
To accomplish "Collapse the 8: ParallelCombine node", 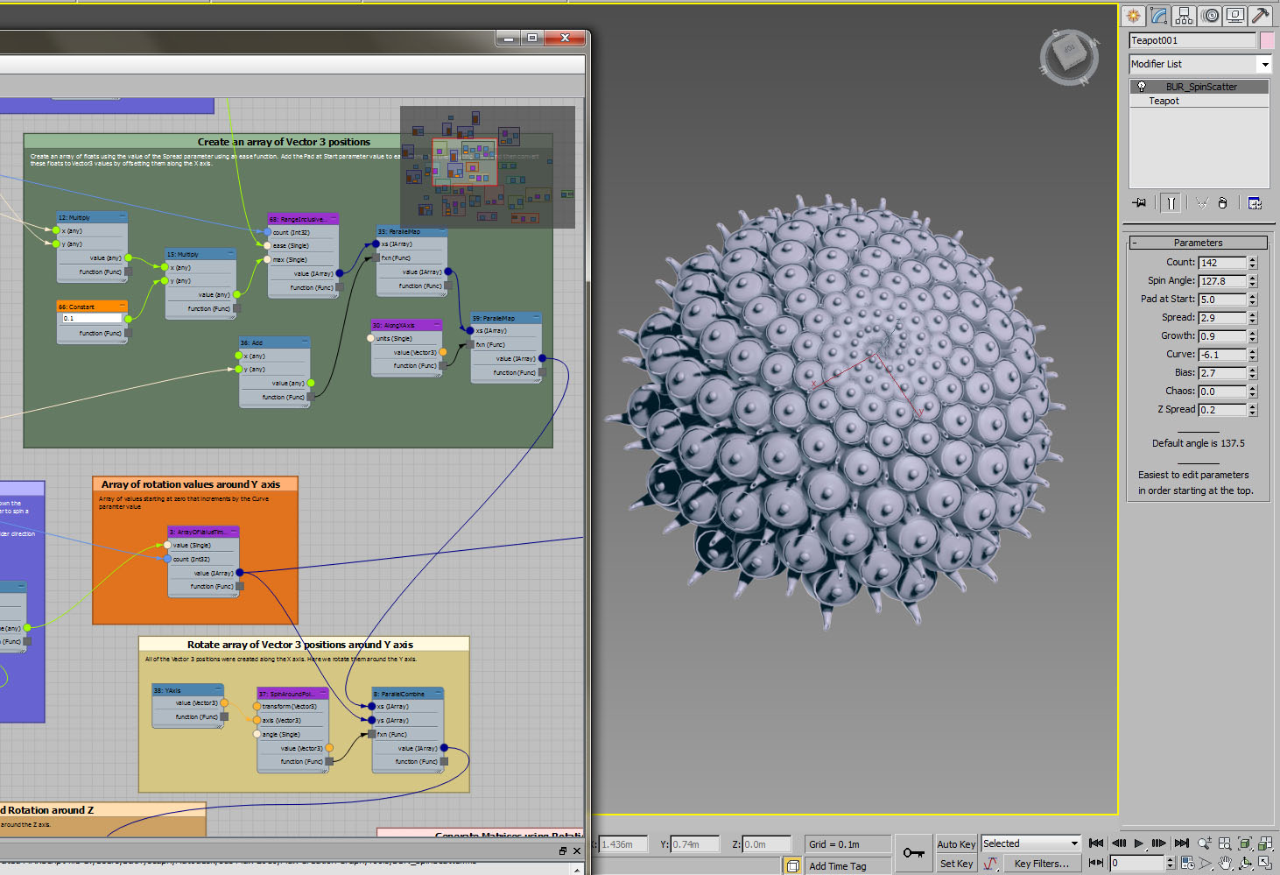I will pyautogui.click(x=438, y=694).
